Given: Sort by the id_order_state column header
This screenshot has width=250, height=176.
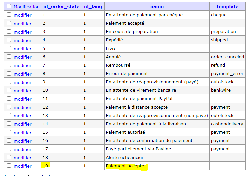Looking at the screenshot, I should click(61, 7).
